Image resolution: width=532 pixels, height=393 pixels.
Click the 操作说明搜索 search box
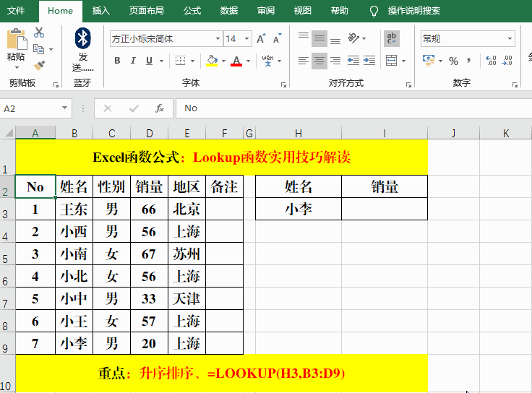click(x=414, y=11)
